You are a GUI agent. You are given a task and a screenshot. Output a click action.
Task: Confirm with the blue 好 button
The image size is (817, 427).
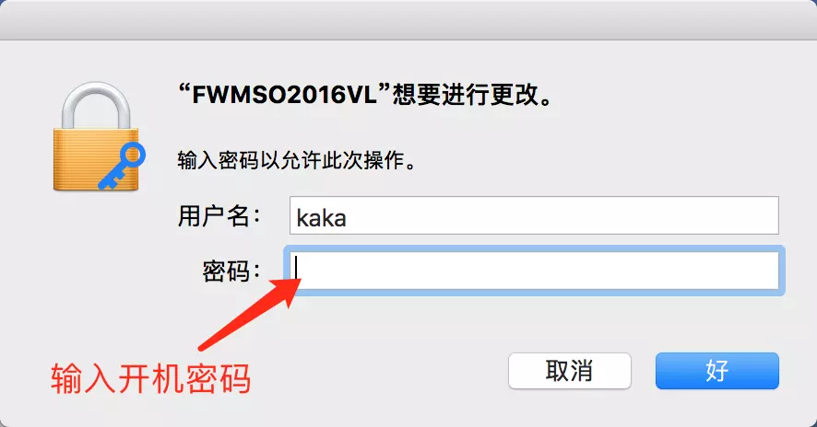click(717, 371)
